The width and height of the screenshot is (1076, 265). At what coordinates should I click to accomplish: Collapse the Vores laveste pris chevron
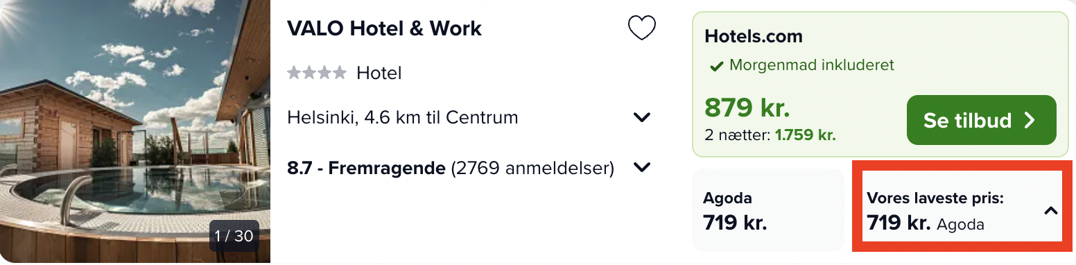click(1051, 211)
